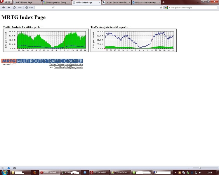Click the dlr@bungi.com email link
The width and height of the screenshot is (219, 175).
pyautogui.click(x=74, y=67)
